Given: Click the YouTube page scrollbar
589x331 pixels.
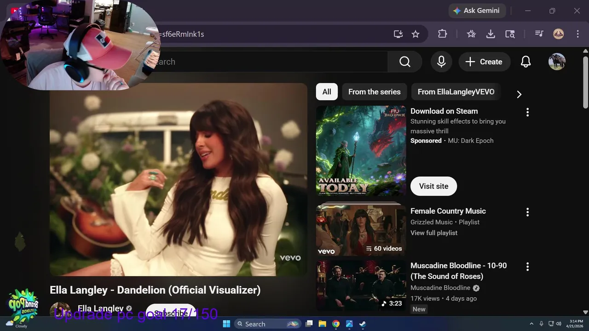Looking at the screenshot, I should pos(585,83).
